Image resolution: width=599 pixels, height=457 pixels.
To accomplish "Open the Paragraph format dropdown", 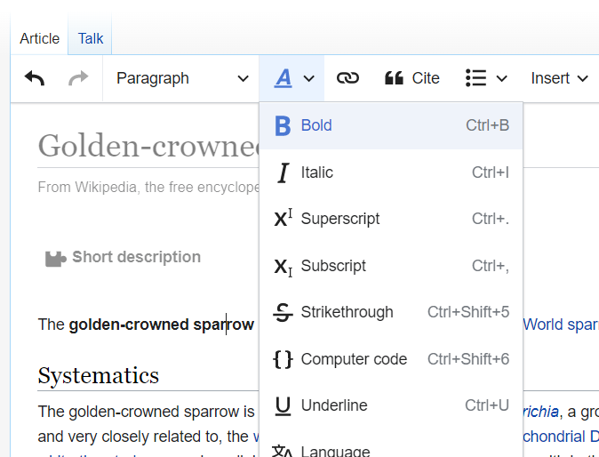I will coord(182,78).
